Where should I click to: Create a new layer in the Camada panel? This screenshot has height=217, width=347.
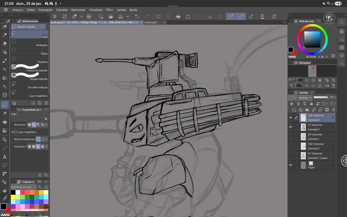[294, 110]
